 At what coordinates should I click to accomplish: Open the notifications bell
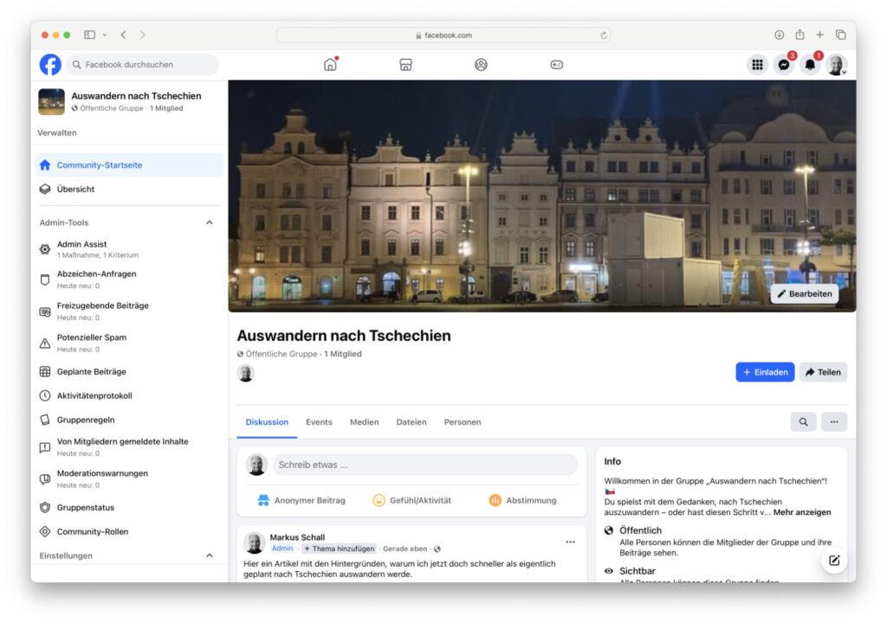click(x=810, y=64)
